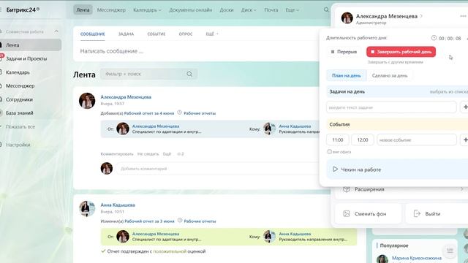Open Настройки in sidebar

click(18, 145)
